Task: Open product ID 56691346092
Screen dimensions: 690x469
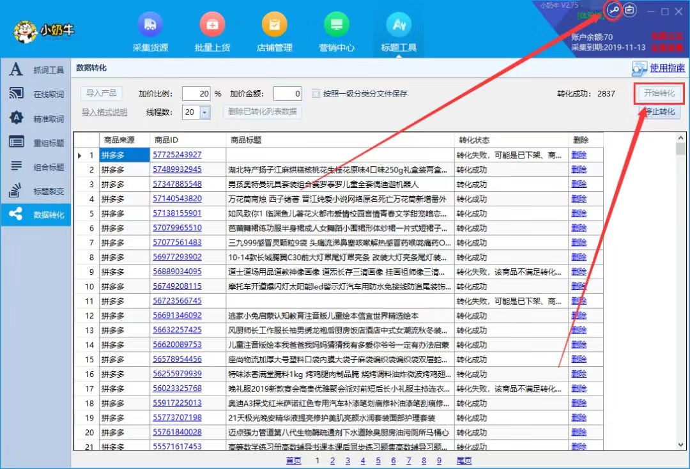Action: [x=177, y=316]
